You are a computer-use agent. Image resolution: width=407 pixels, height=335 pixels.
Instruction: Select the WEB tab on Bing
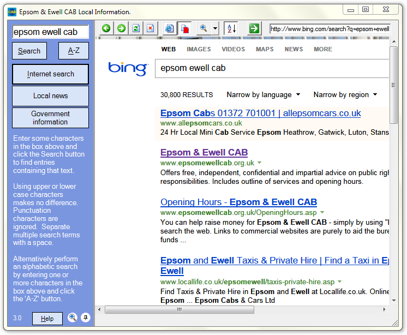tap(169, 49)
